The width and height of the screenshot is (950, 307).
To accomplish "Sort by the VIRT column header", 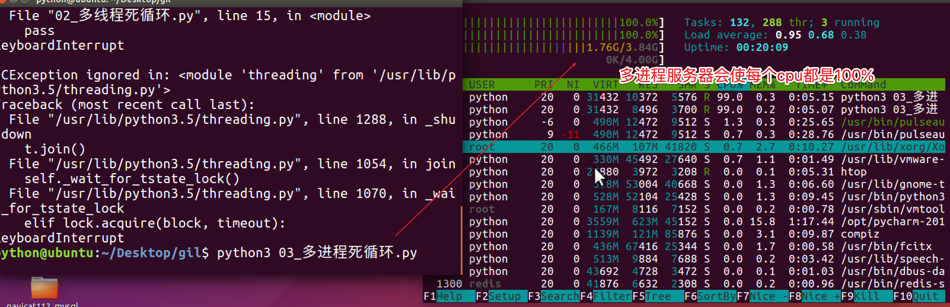I will click(605, 85).
